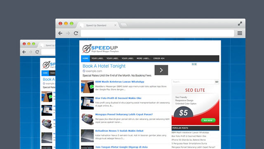Open popular post Biar Foto Profil di Socmed
Viewport: 264px width, 149px height.
pos(189,136)
